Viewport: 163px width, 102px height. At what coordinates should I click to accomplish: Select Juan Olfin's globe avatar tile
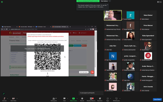point(130,76)
